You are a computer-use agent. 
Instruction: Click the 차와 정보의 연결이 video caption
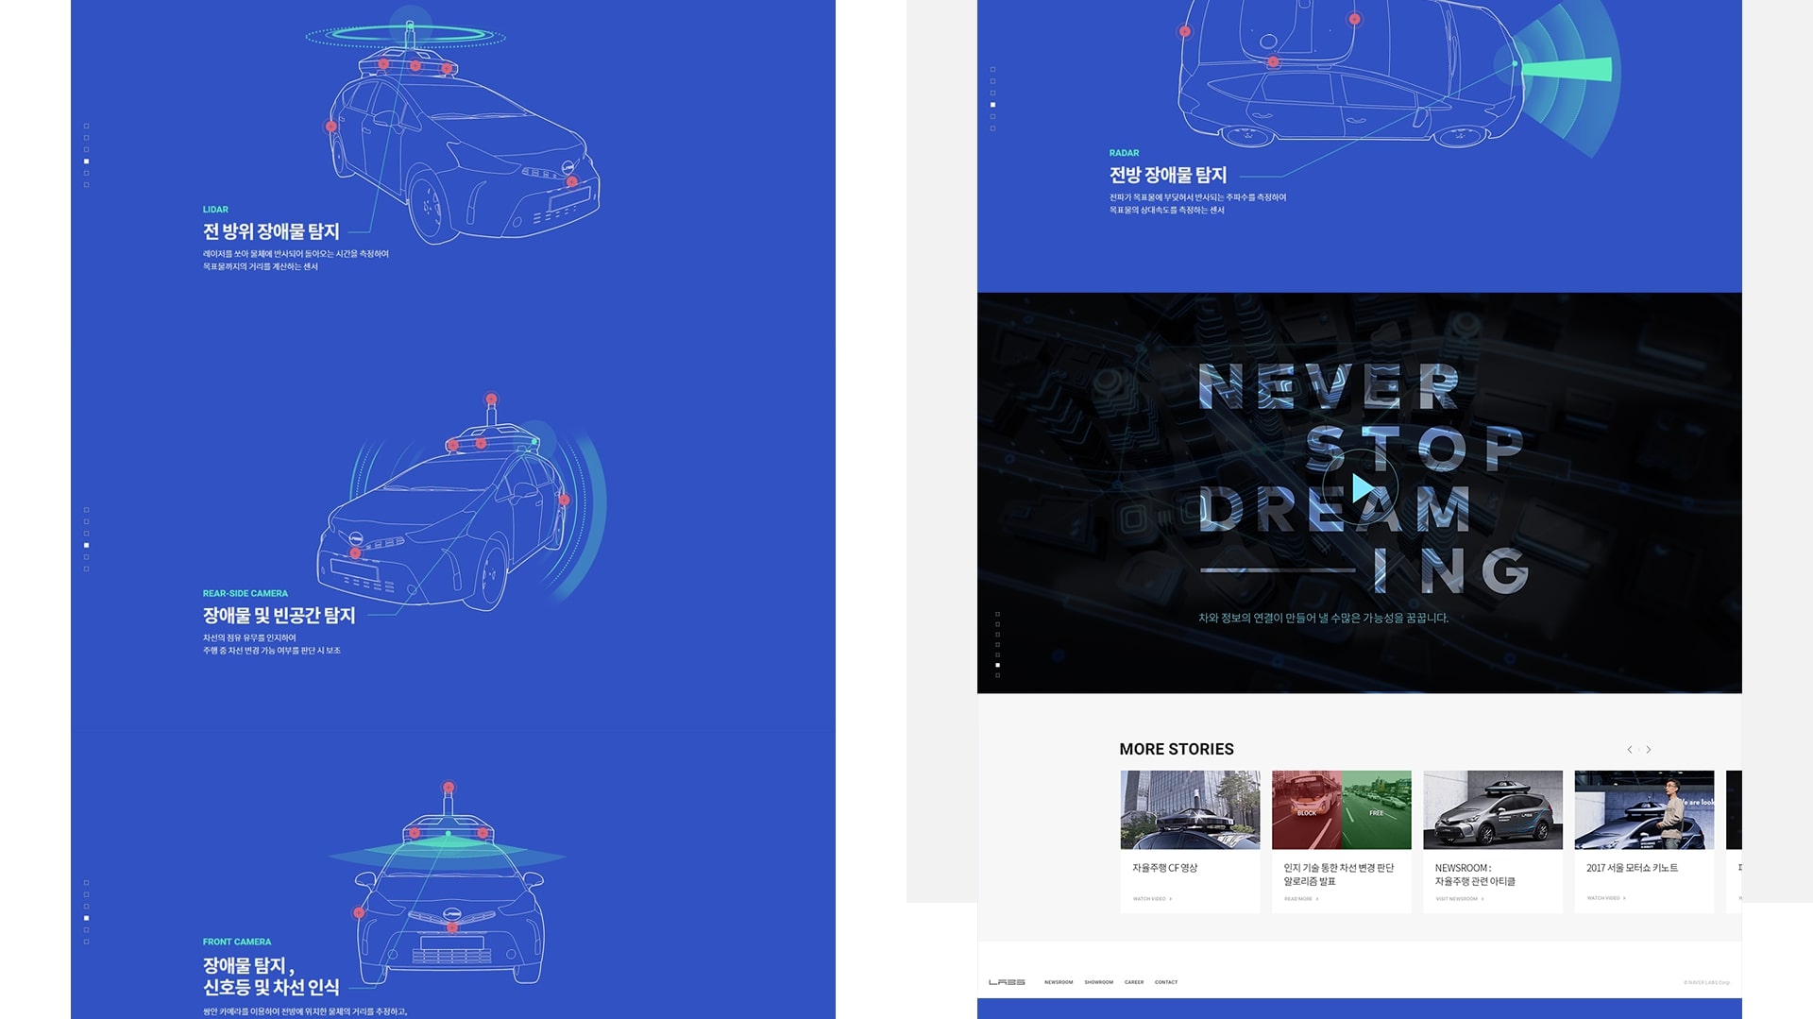1323,618
